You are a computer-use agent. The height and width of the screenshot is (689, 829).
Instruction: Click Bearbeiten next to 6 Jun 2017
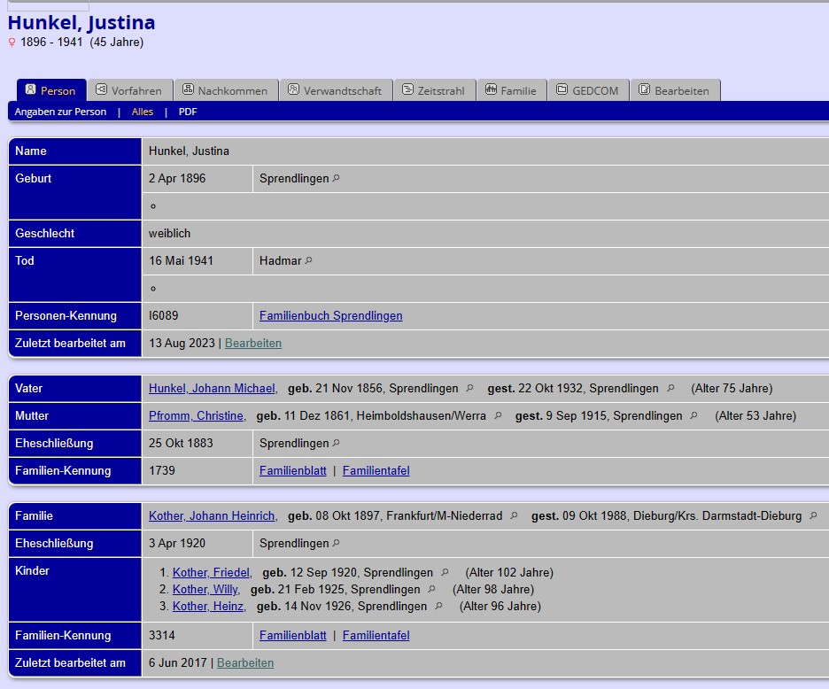click(245, 662)
